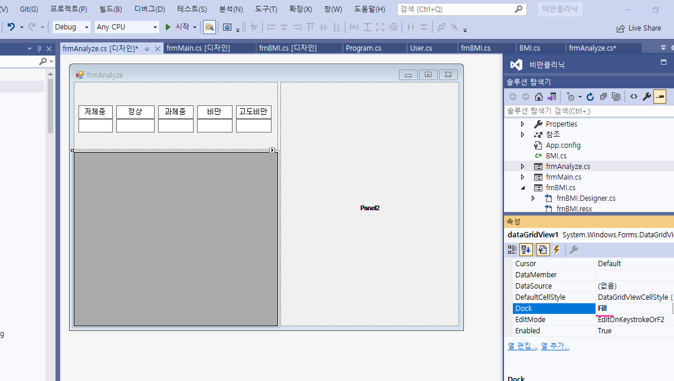This screenshot has height=381, width=674.
Task: Open the document tab list dropdown
Action: click(663, 48)
